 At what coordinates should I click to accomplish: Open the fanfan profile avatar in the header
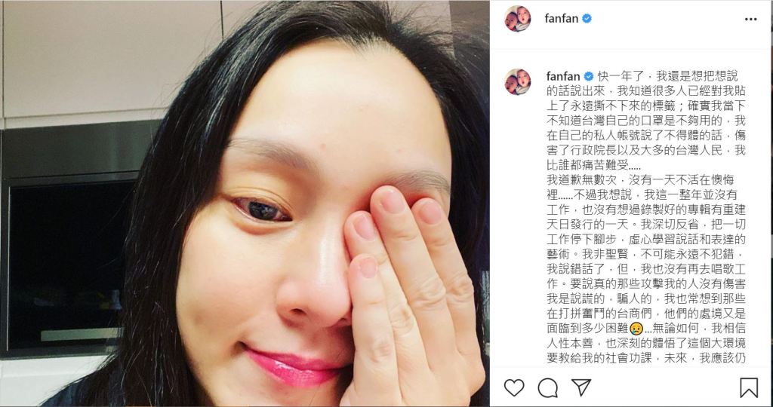(517, 19)
